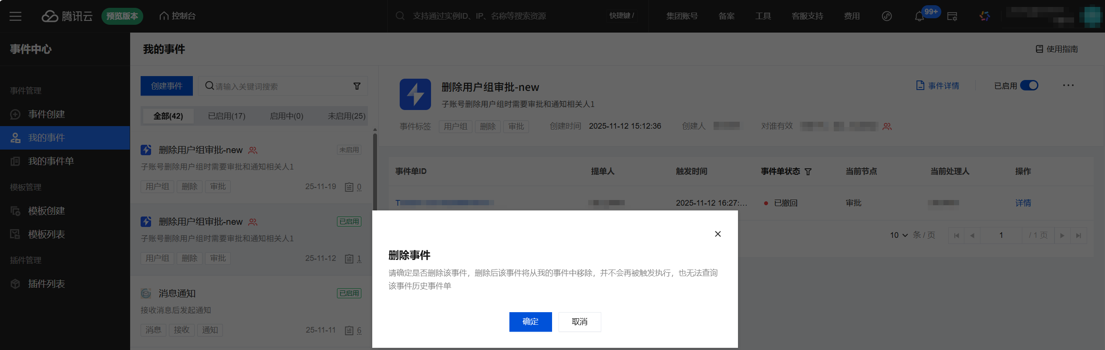Open the blurred ticket ID link in the table
Screen dimensions: 1105x350
(445, 203)
